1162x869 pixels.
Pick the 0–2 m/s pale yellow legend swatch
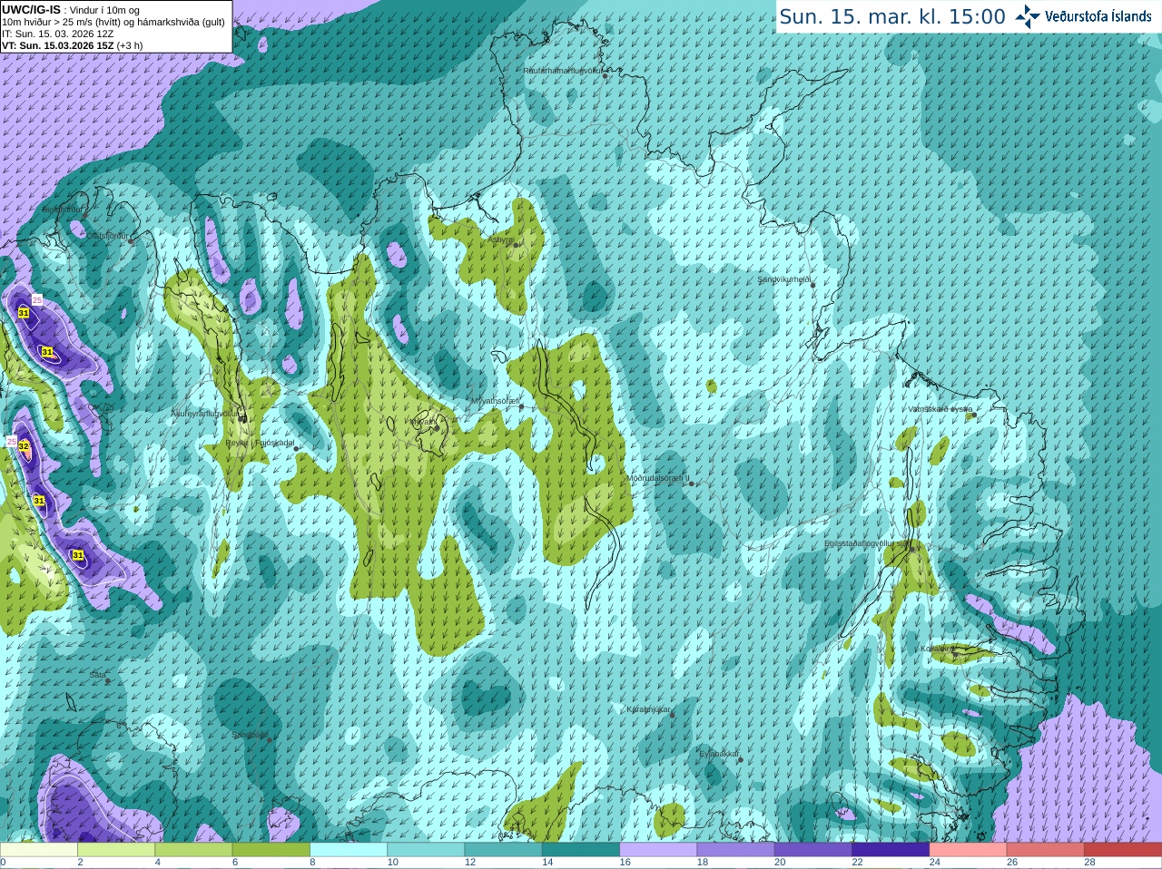pyautogui.click(x=38, y=850)
